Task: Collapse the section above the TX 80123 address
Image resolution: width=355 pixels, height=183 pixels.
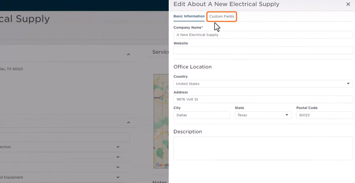Action: point(128,54)
